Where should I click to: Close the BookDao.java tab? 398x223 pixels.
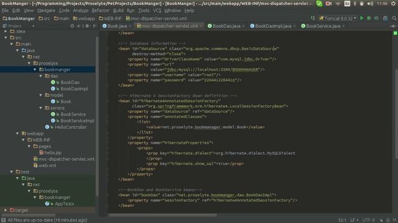(243, 26)
